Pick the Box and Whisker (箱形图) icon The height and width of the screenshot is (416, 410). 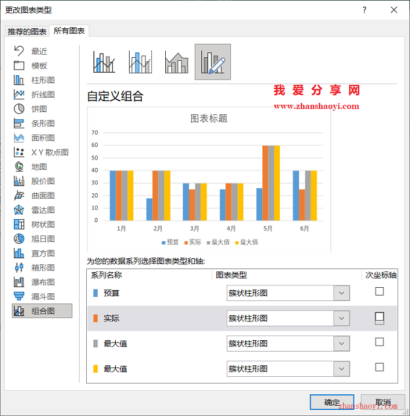click(19, 267)
